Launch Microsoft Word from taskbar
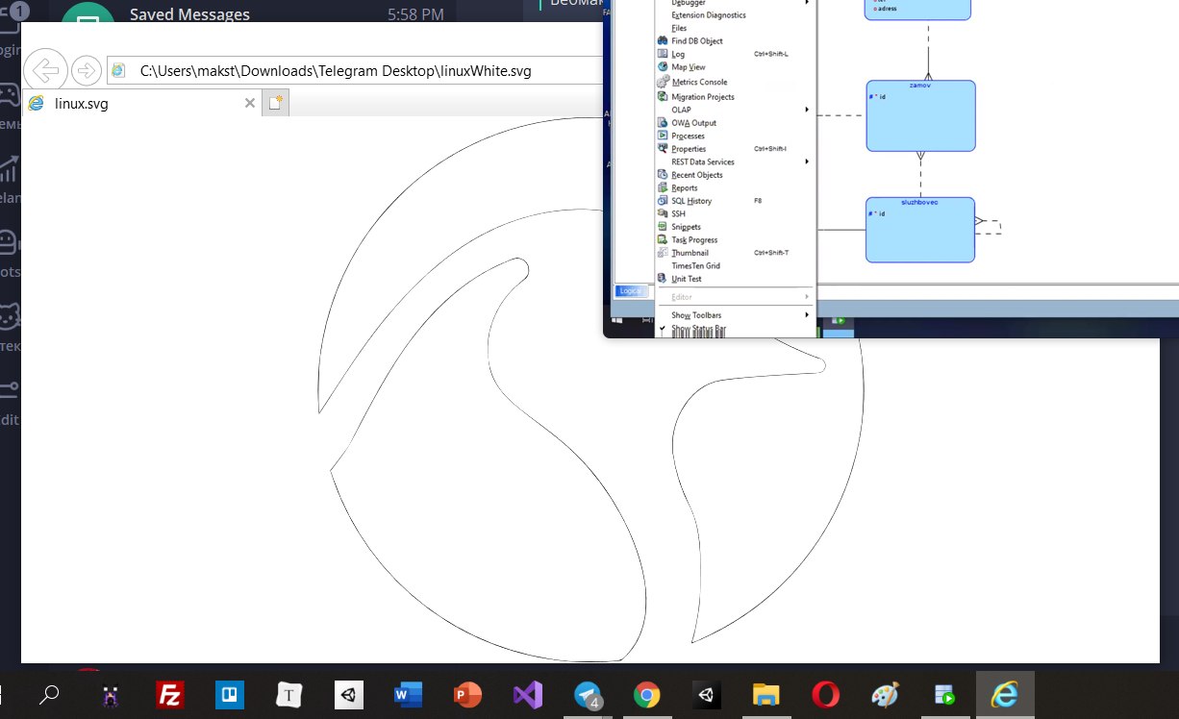Image resolution: width=1179 pixels, height=719 pixels. coord(409,695)
